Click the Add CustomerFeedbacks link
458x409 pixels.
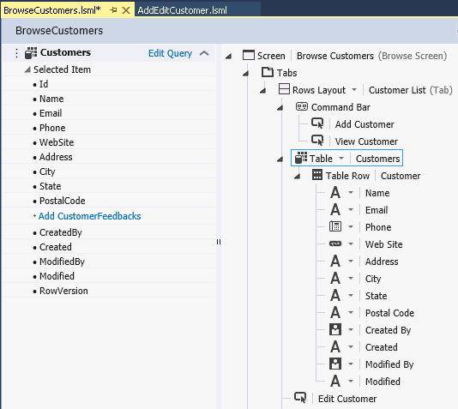pyautogui.click(x=90, y=216)
